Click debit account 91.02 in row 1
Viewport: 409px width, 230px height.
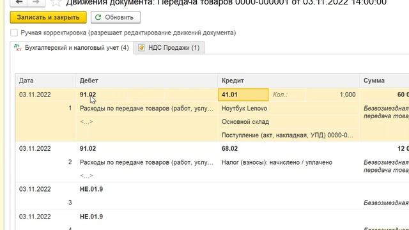(88, 95)
